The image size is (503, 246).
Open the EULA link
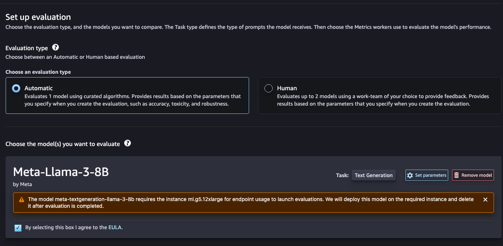pos(115,227)
